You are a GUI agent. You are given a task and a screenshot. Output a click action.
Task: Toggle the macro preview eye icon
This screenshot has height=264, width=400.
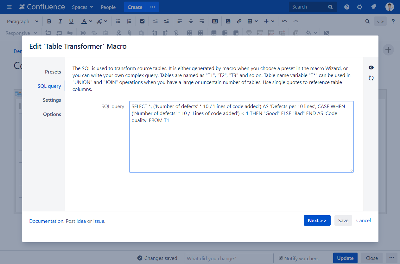(x=371, y=67)
